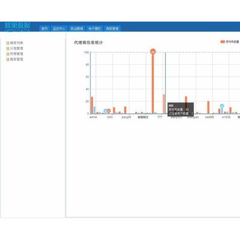Click the orange bar above admin

92,105
